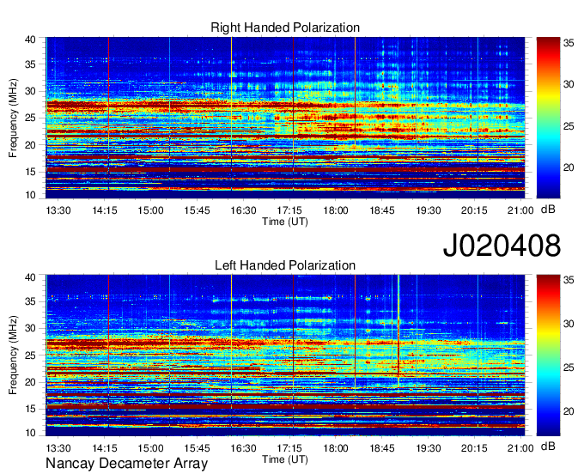This screenshot has width=584, height=474.
Task: Click the 15:45 time tick on the top plot
Action: [197, 210]
